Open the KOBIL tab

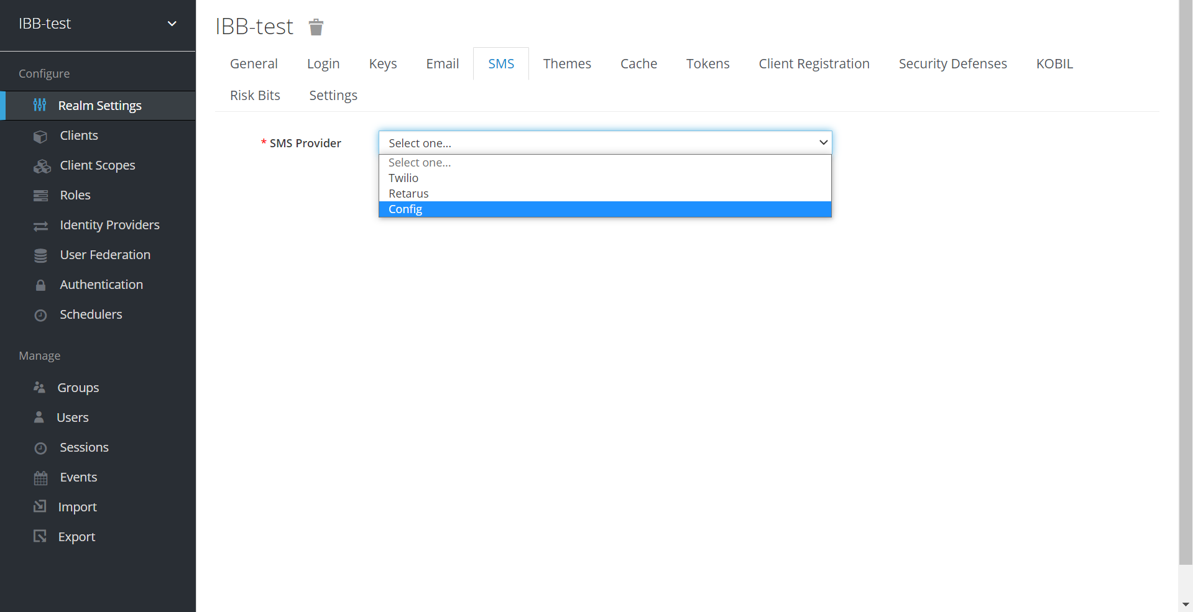point(1054,63)
